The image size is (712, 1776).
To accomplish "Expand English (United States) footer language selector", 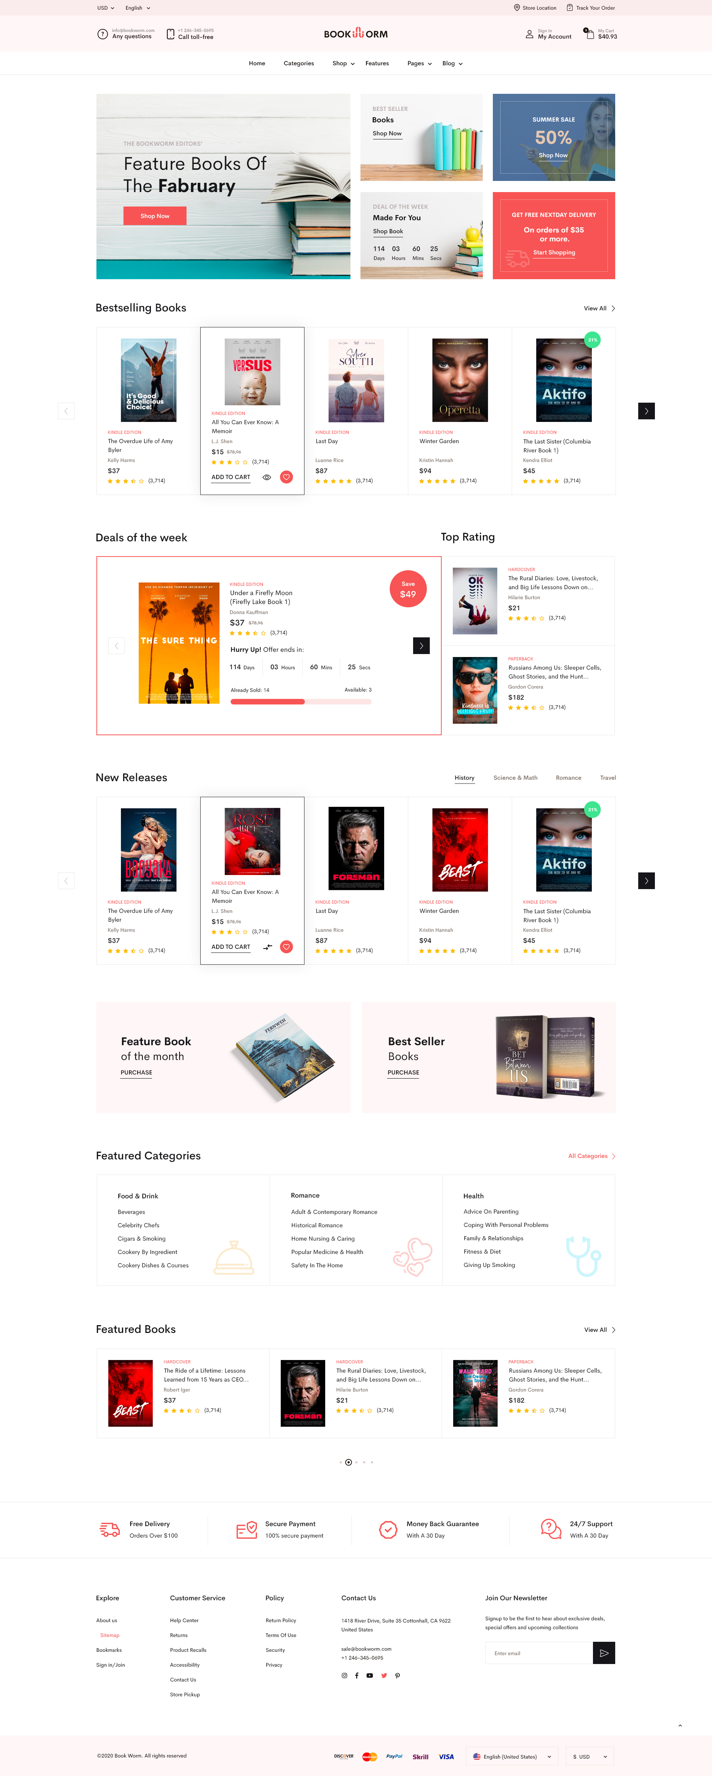I will (512, 1757).
